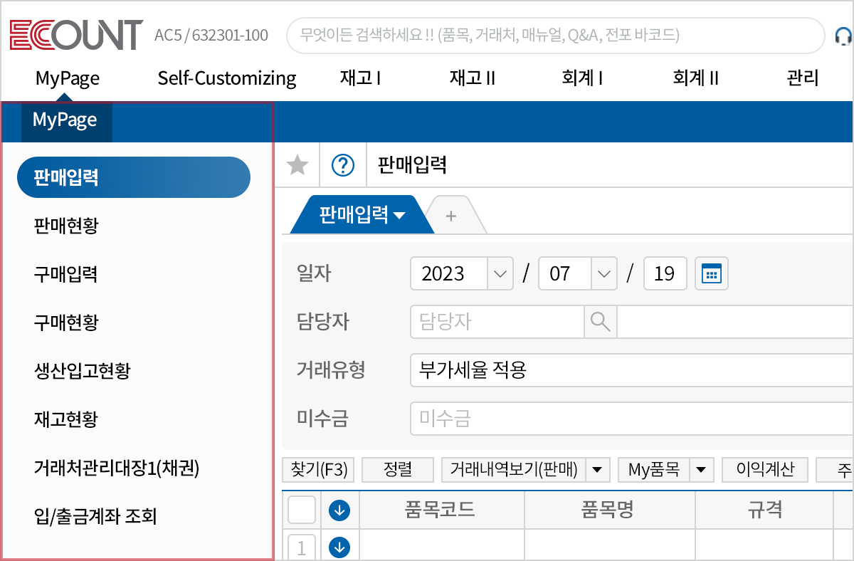Open the 2023 year dropdown
The width and height of the screenshot is (854, 561).
(x=500, y=273)
